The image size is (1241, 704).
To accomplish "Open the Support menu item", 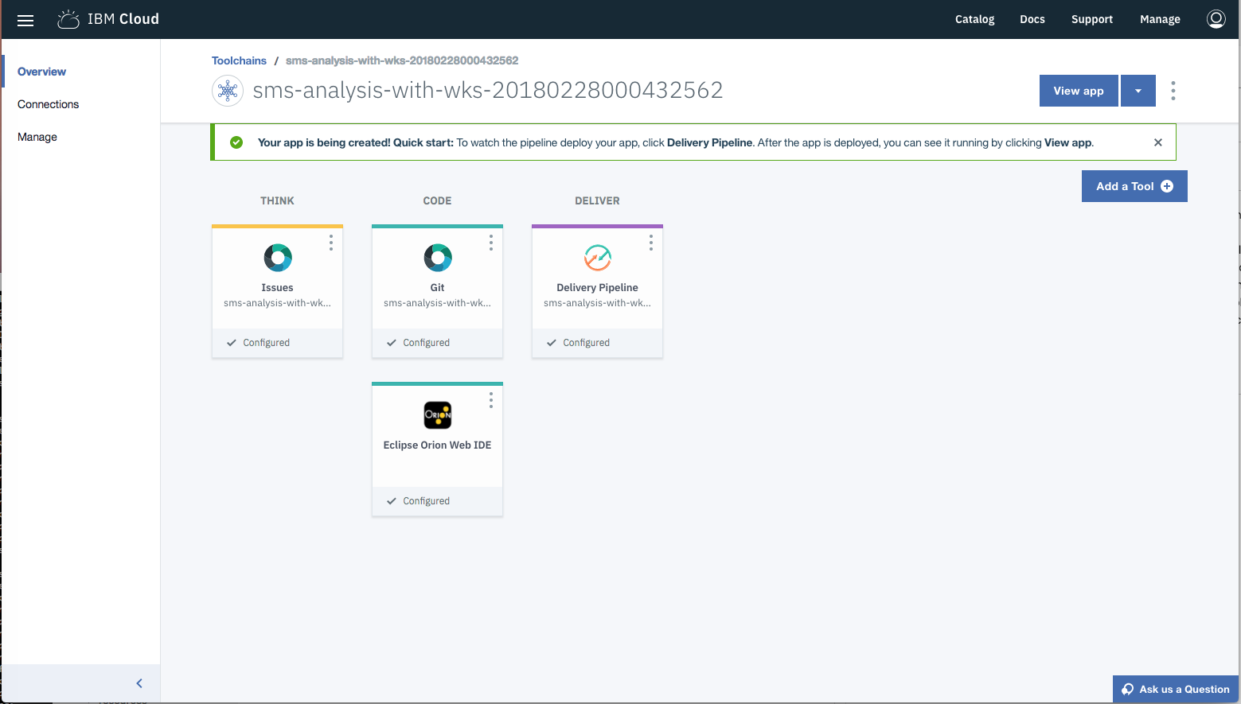I will click(x=1091, y=19).
